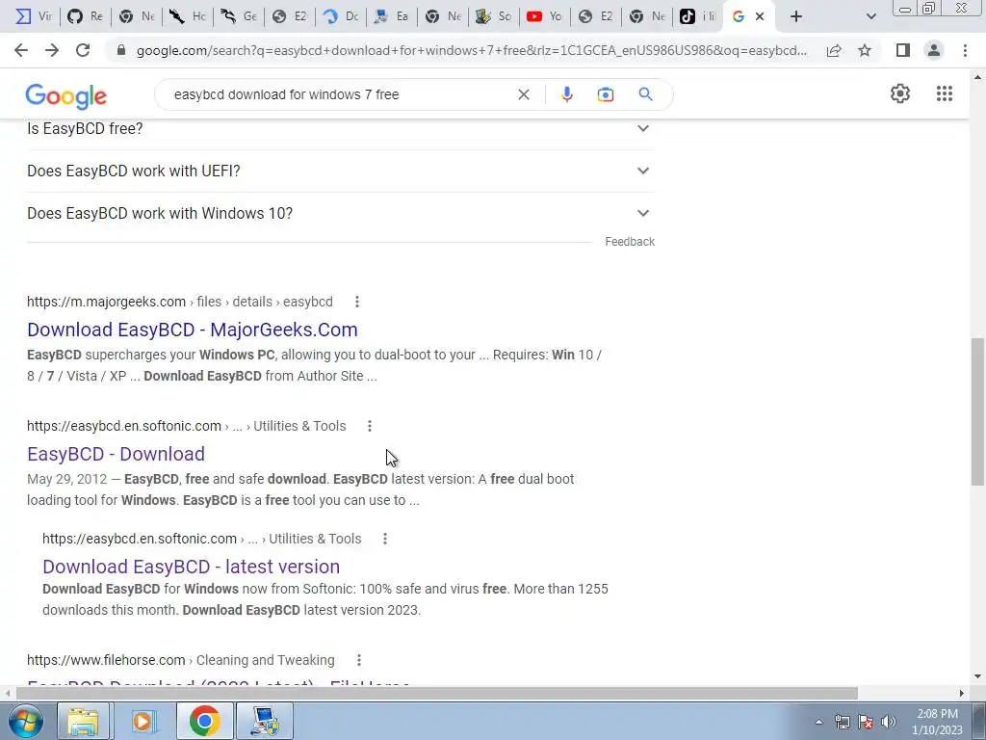Open EasyBCD - Download Softonic link

click(x=116, y=454)
